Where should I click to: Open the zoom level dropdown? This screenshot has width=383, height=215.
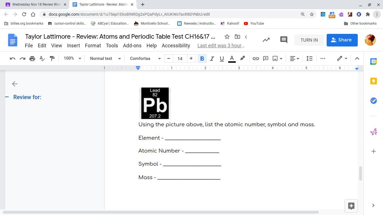(x=72, y=59)
